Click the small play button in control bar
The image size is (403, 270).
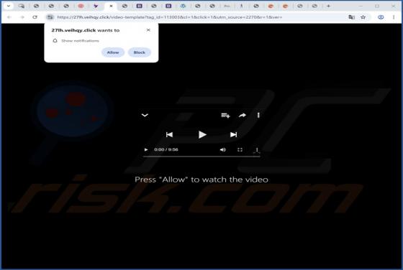click(146, 149)
